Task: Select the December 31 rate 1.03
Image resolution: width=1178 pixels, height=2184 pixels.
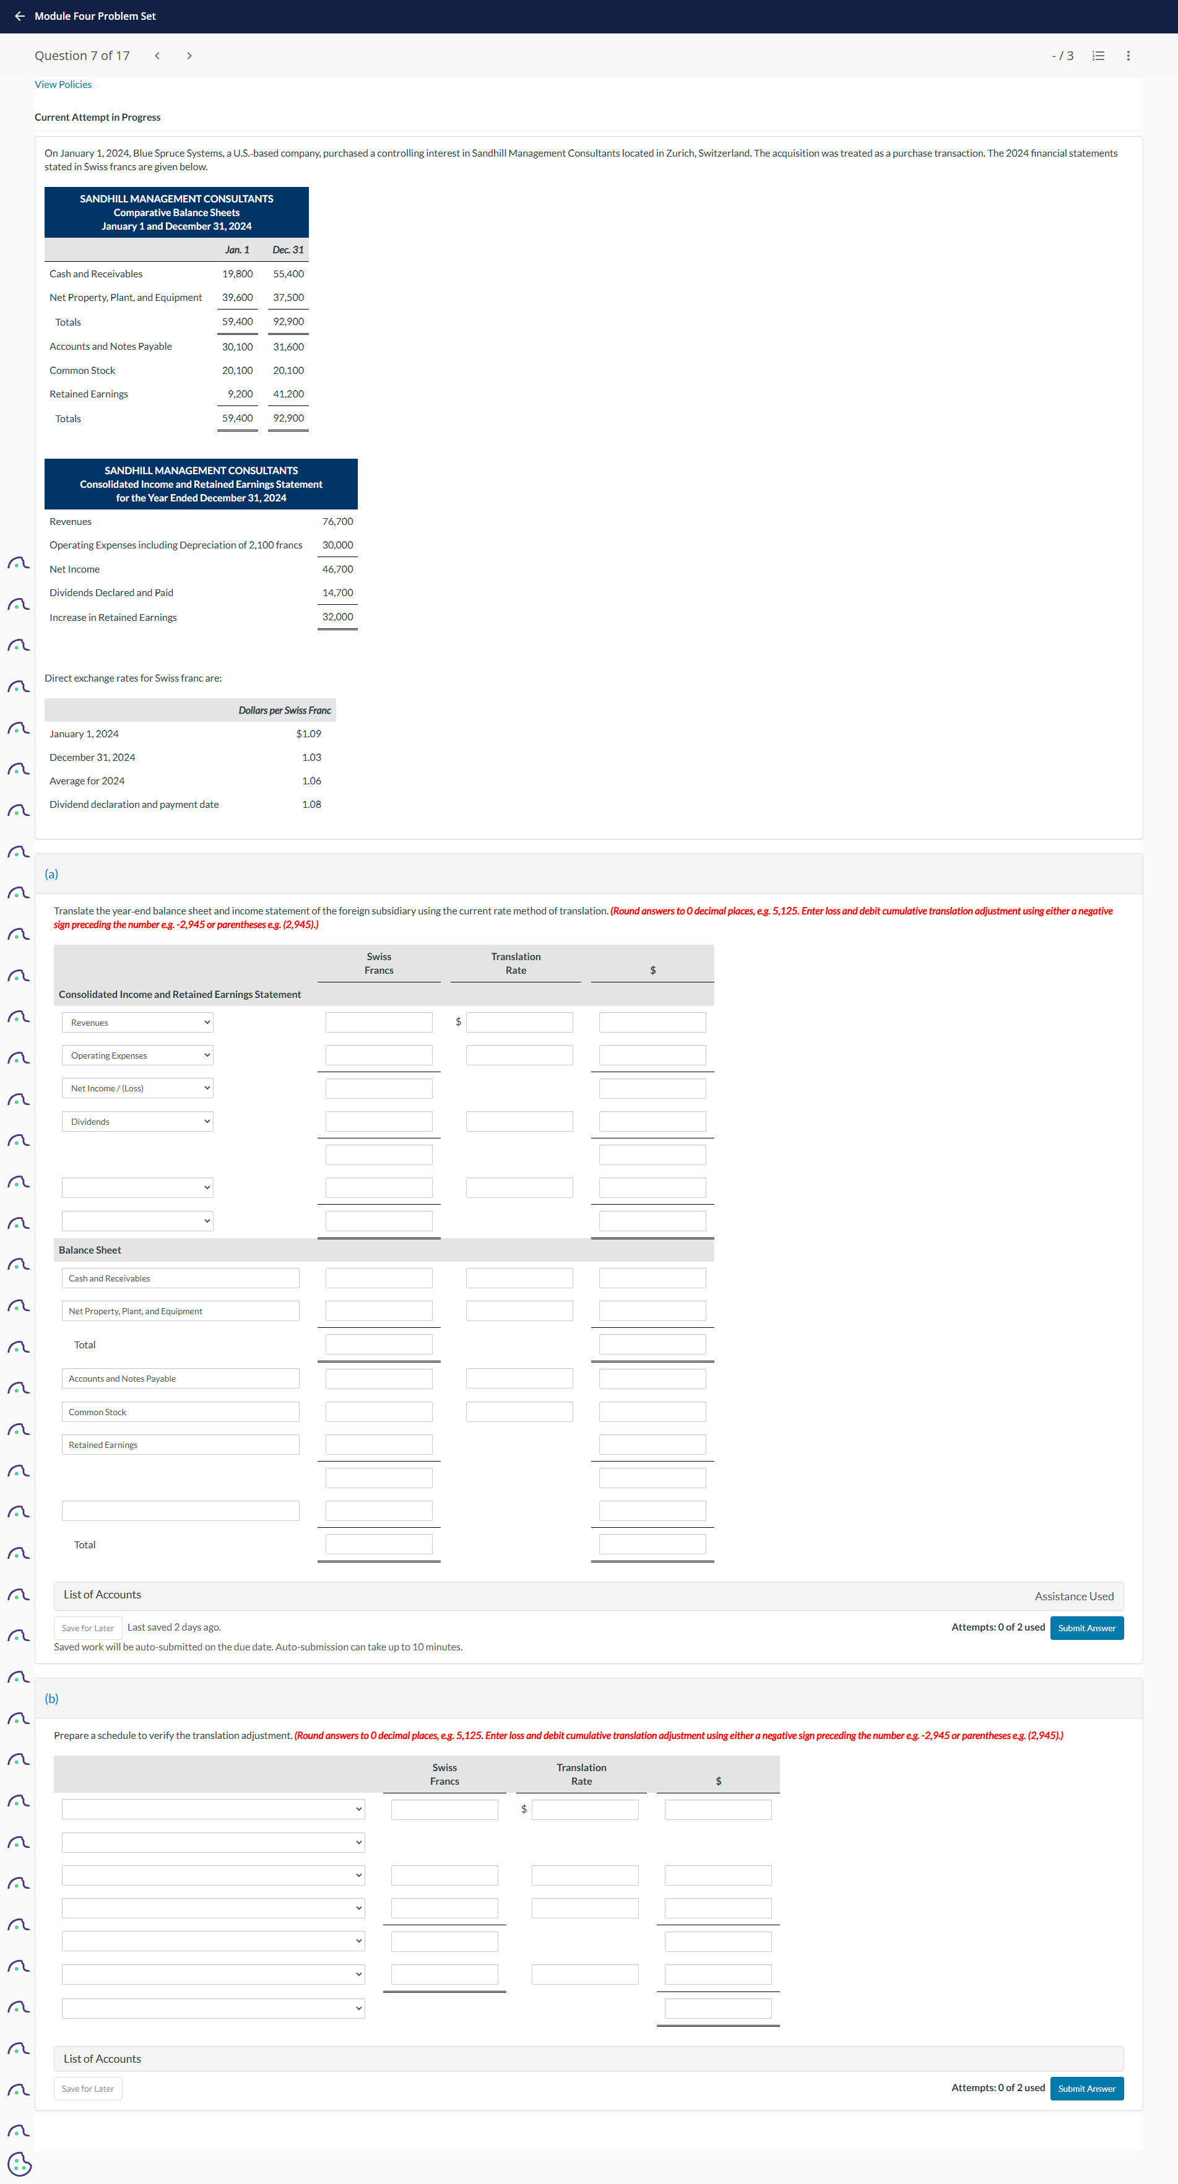Action: [311, 758]
